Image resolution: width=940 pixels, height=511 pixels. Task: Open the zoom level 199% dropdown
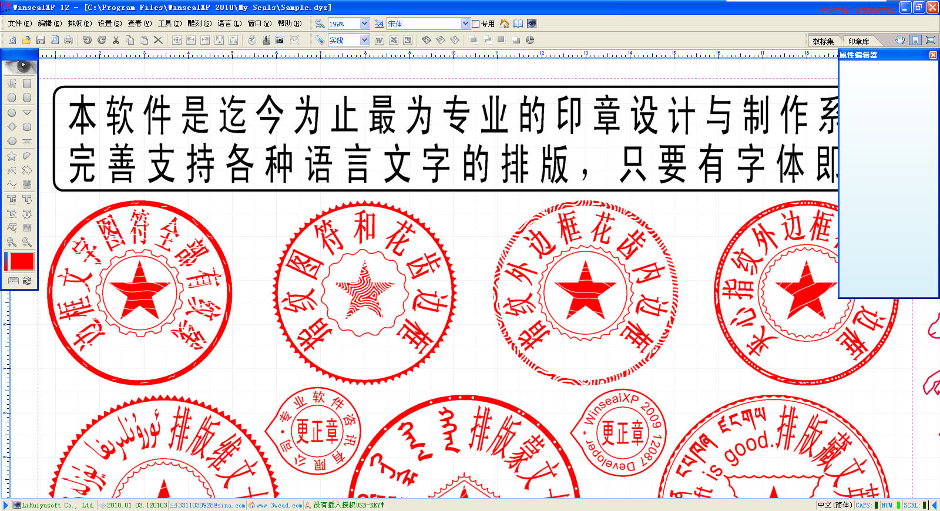(x=364, y=23)
